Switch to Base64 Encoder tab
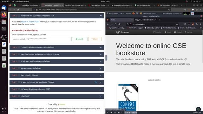203x114 pixels. tap(122, 5)
